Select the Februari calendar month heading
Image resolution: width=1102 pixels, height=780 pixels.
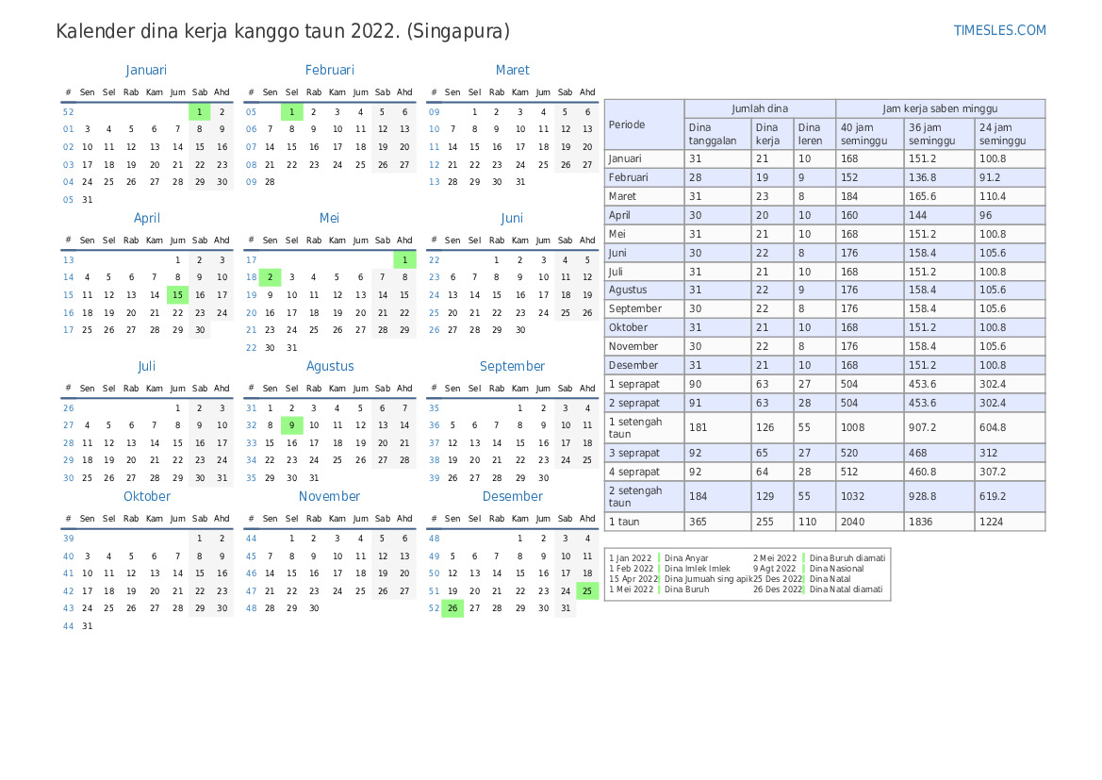tap(329, 70)
